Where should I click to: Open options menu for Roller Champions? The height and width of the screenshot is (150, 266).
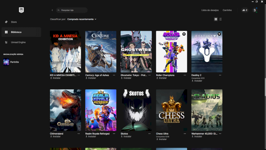[185, 75]
